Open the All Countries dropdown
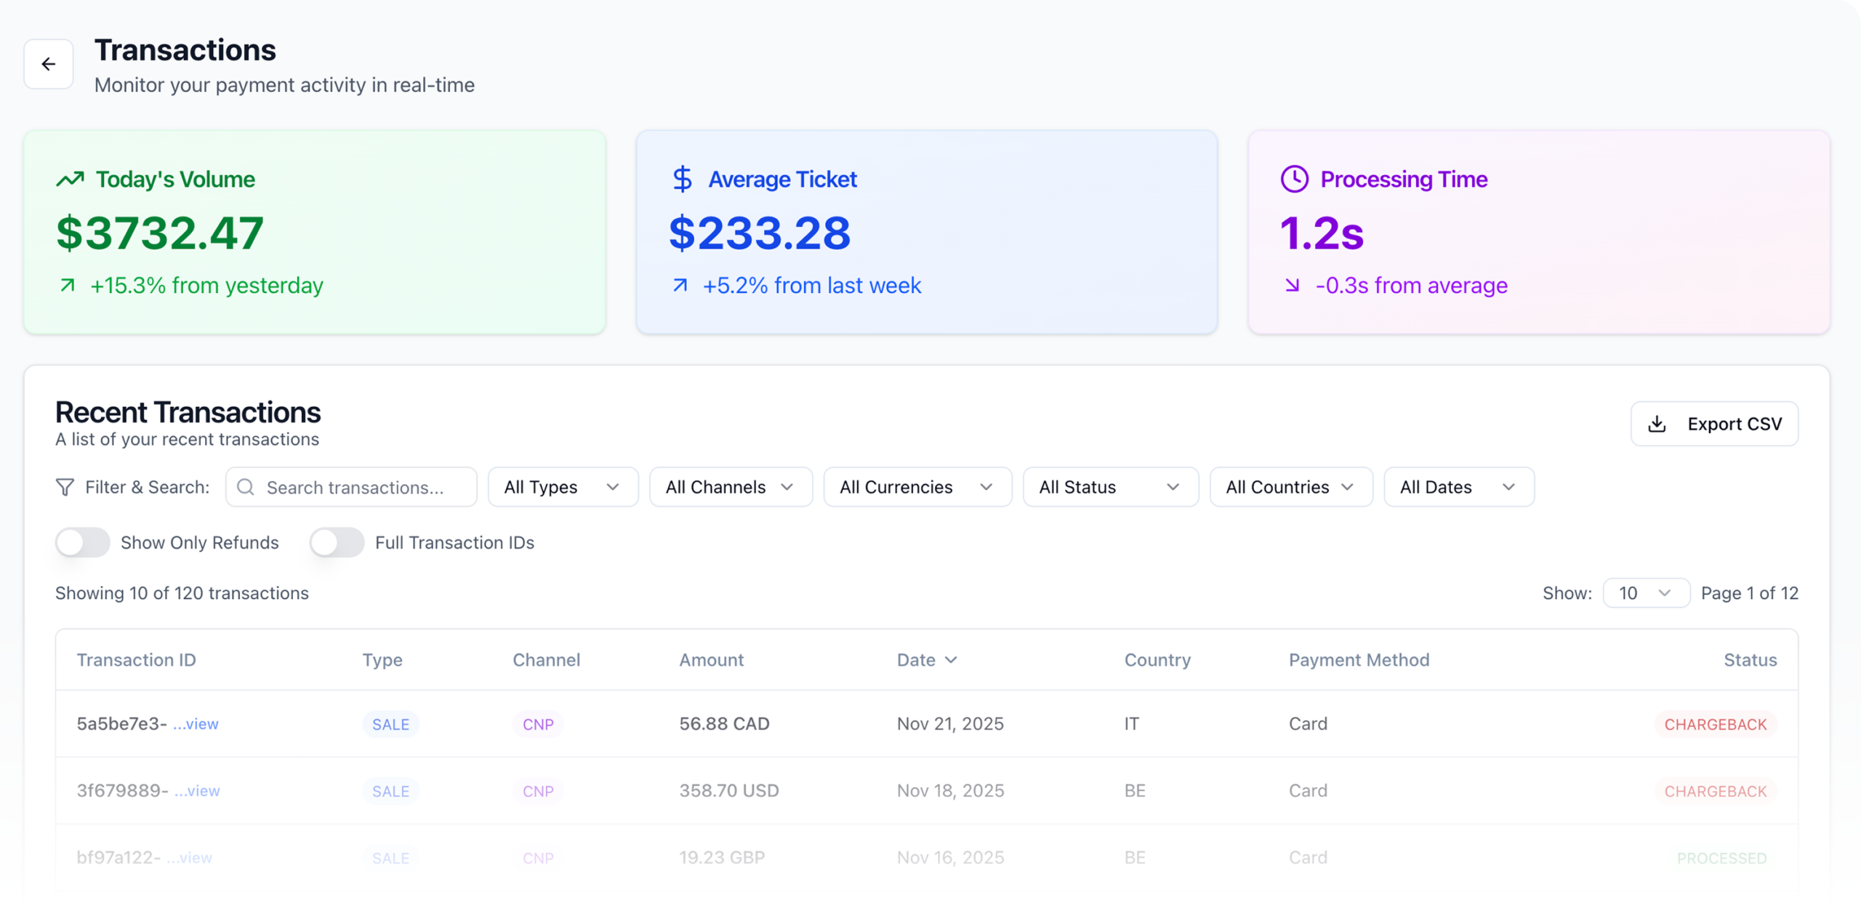 1290,487
